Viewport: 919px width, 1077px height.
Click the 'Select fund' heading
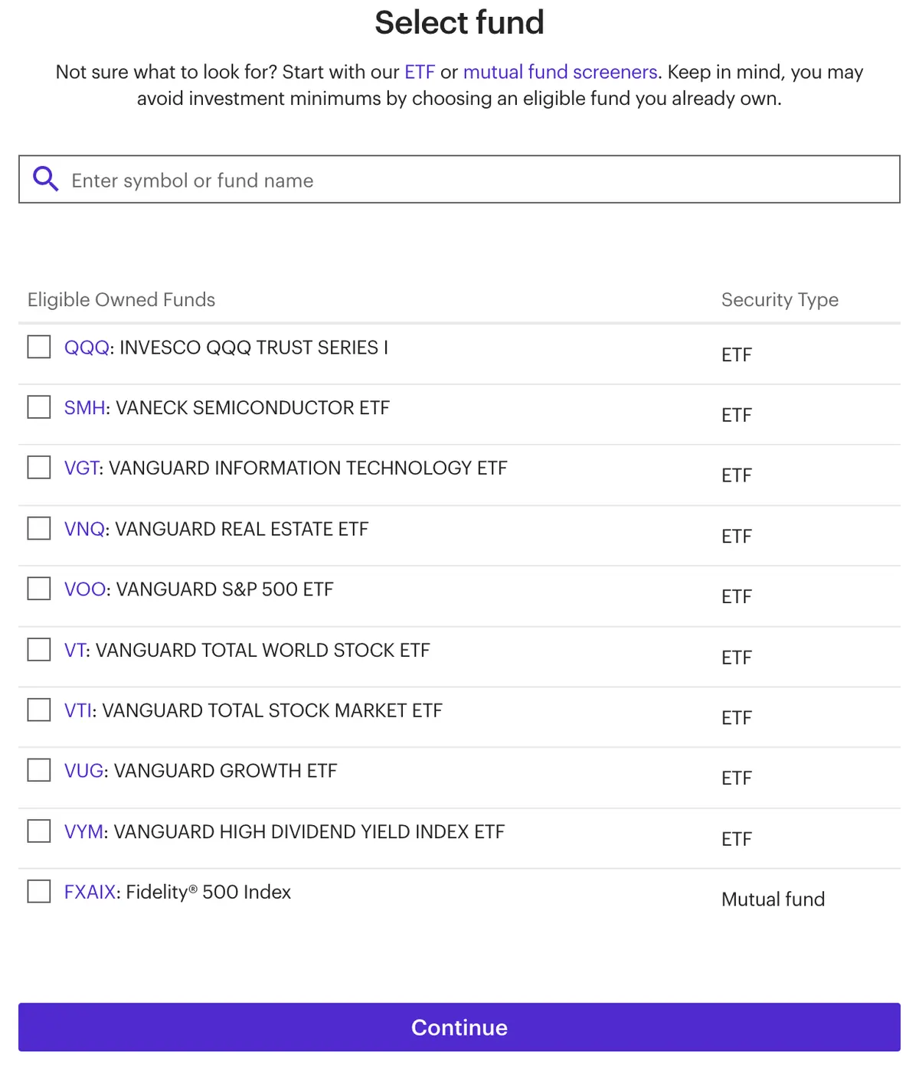coord(459,22)
